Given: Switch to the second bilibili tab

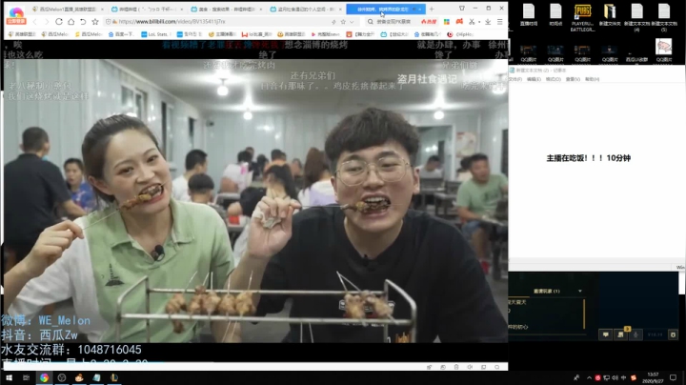Looking at the screenshot, I should [147, 10].
